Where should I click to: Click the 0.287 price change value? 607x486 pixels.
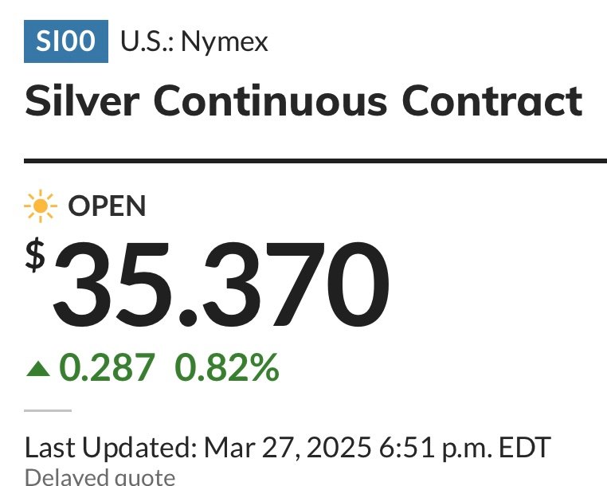[108, 367]
